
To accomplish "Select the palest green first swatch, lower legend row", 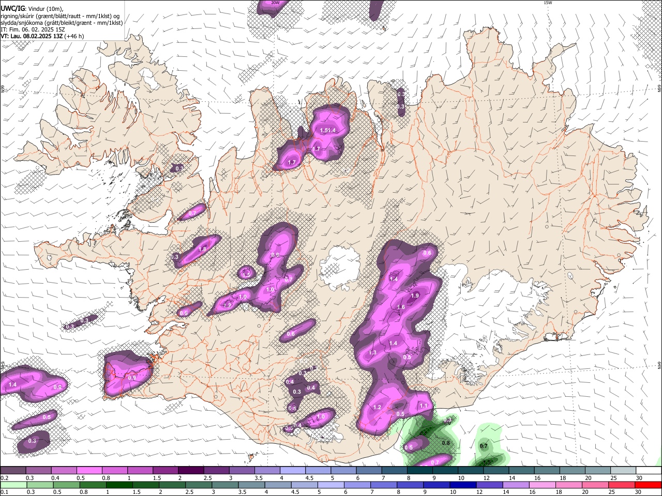I will pyautogui.click(x=13, y=485).
